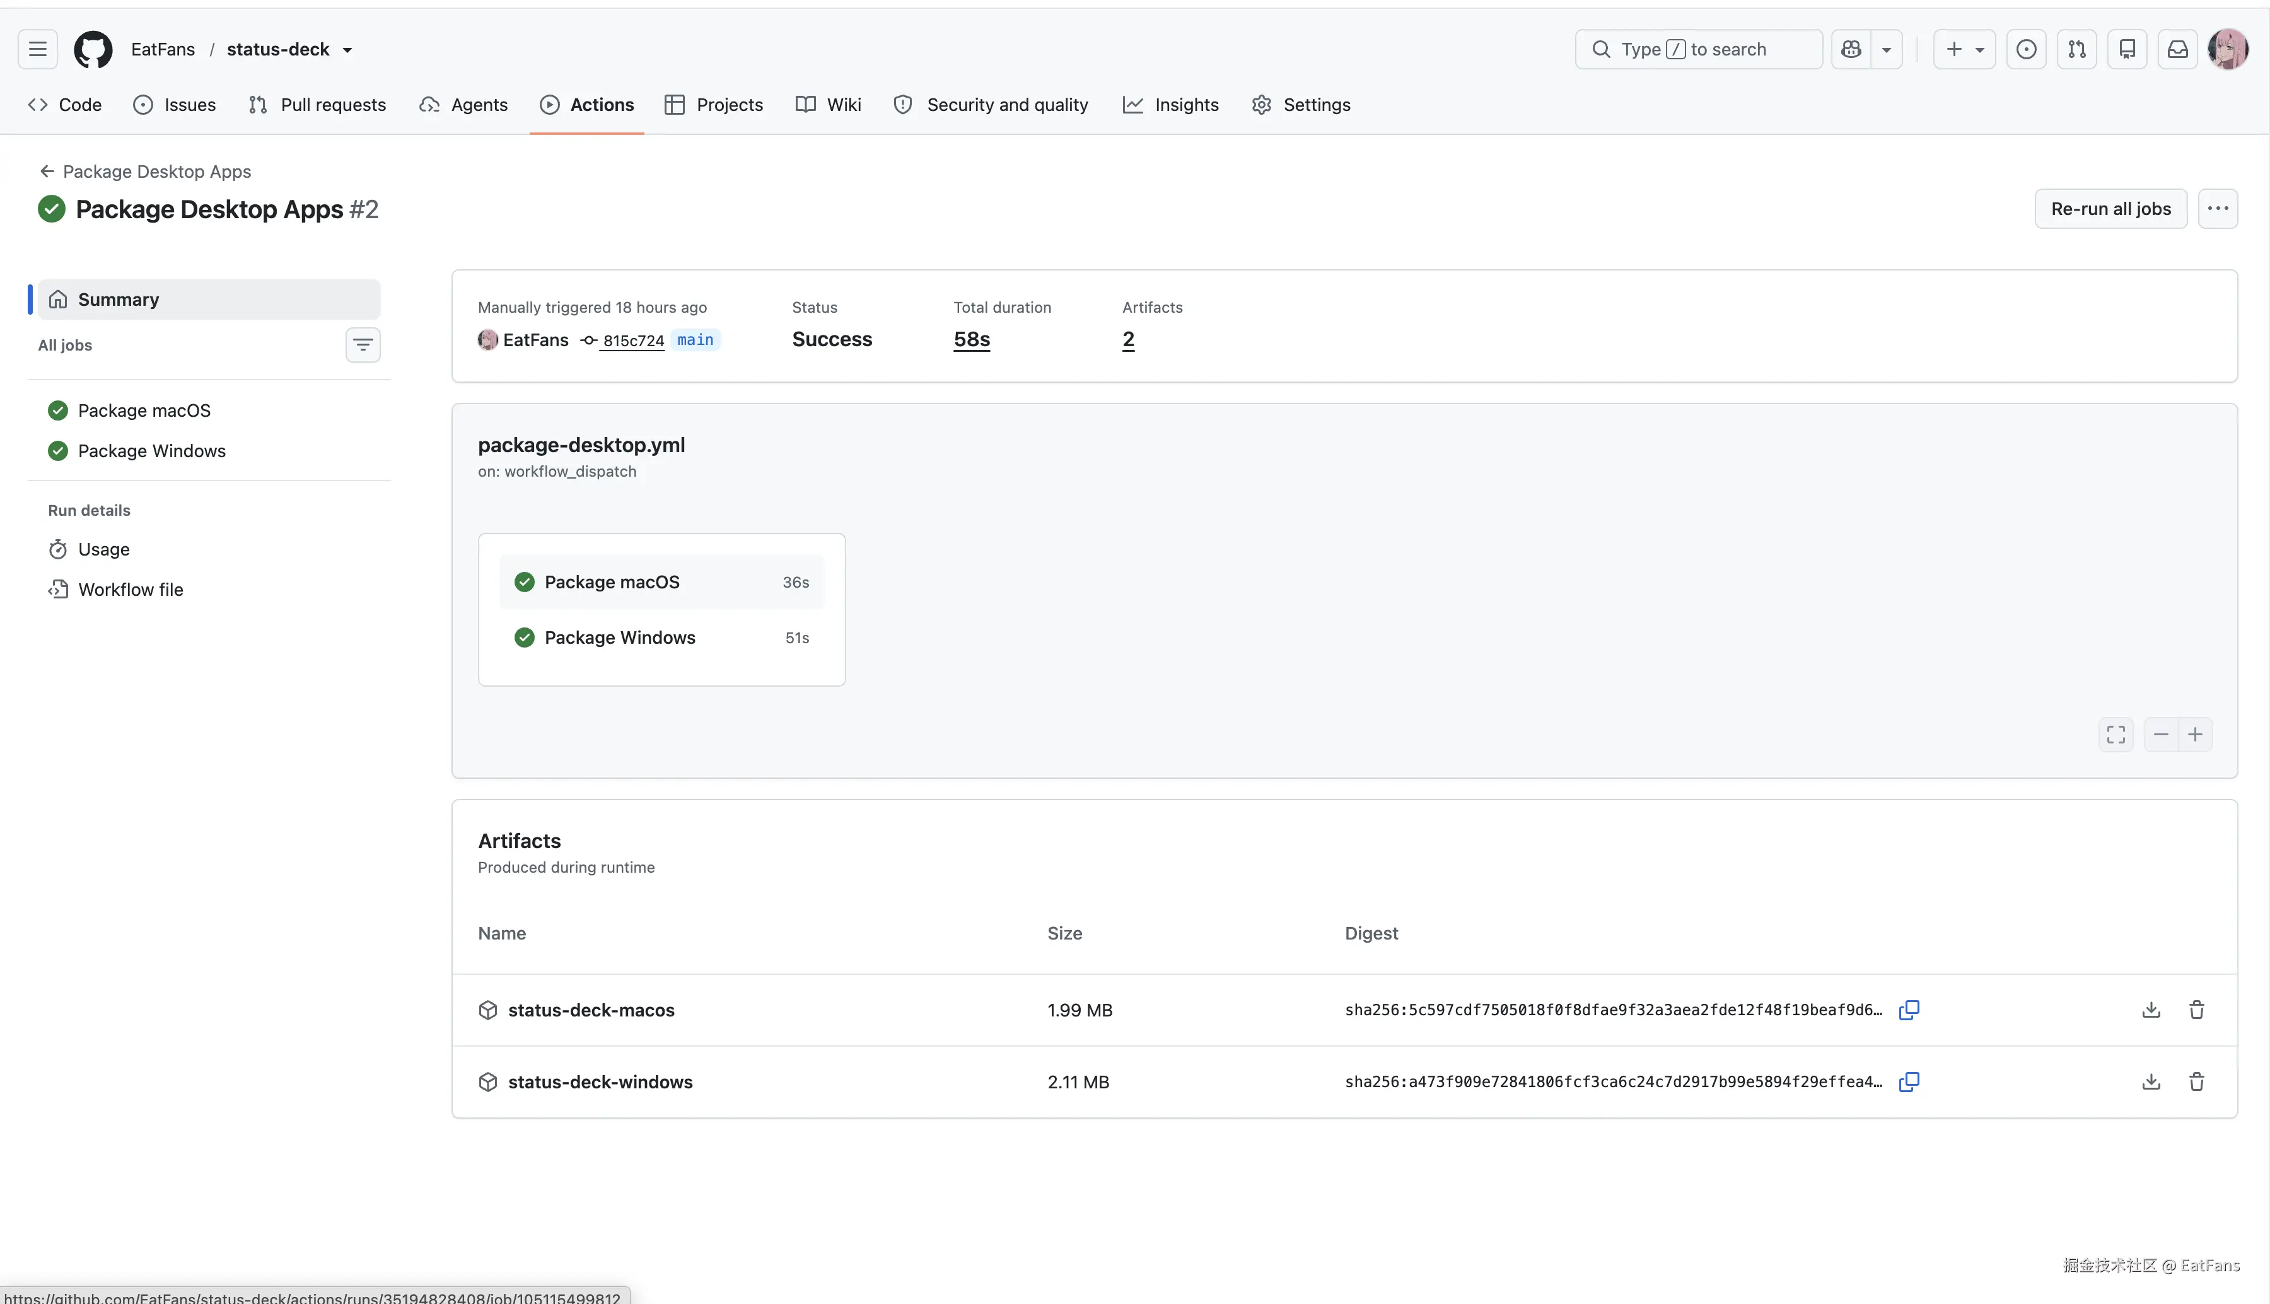2270x1304 pixels.
Task: Open the issues icon in the top header
Action: coord(2027,49)
